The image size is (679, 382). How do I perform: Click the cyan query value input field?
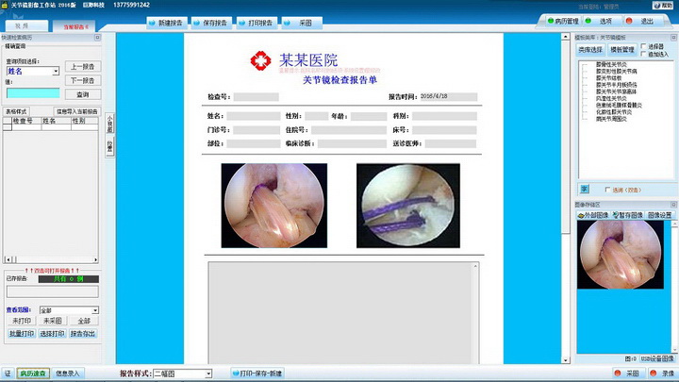(x=33, y=92)
